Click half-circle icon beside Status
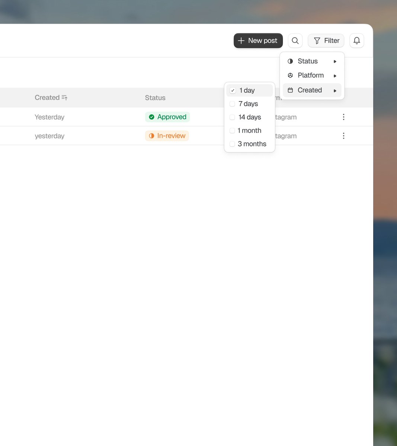 (x=290, y=61)
